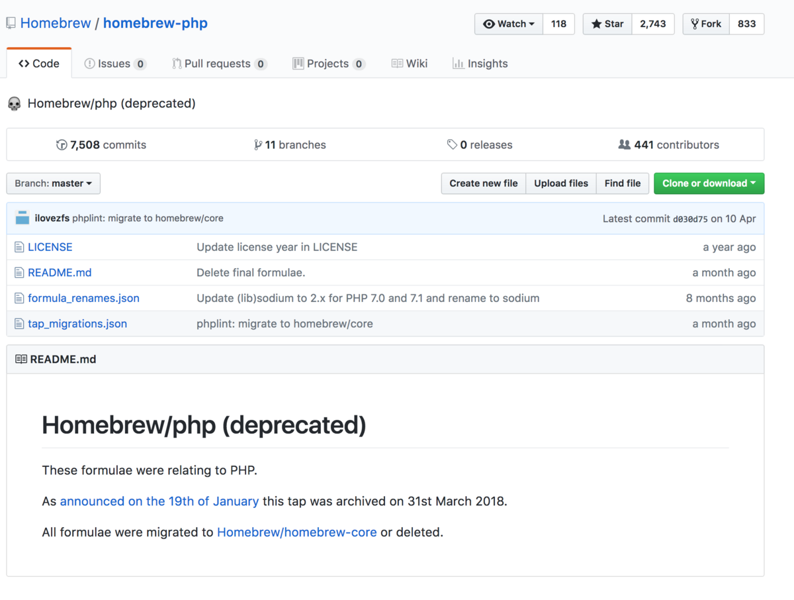View the 118 watchers count

tap(558, 24)
